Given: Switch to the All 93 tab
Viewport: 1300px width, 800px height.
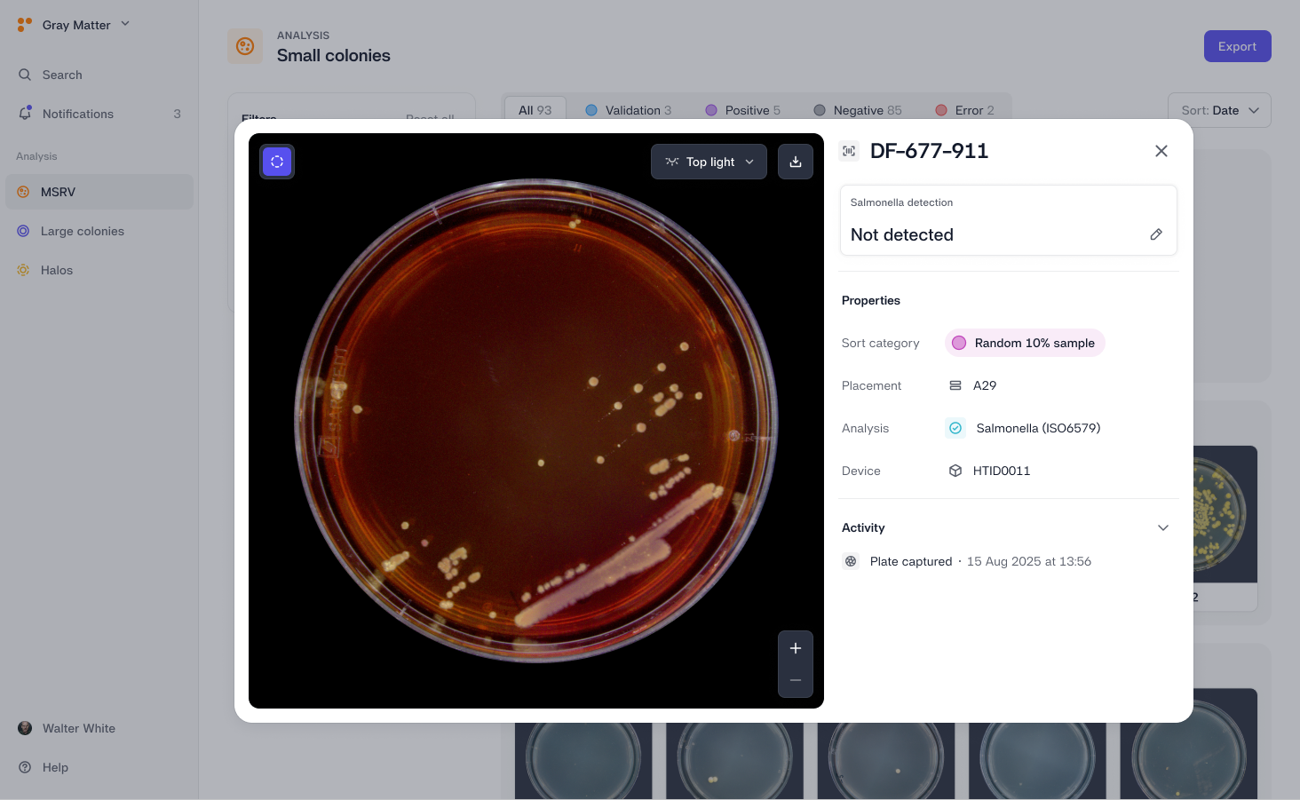Looking at the screenshot, I should [x=535, y=110].
